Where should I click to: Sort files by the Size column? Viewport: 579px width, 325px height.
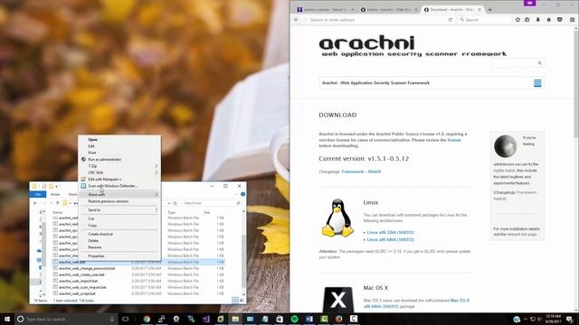coord(207,213)
